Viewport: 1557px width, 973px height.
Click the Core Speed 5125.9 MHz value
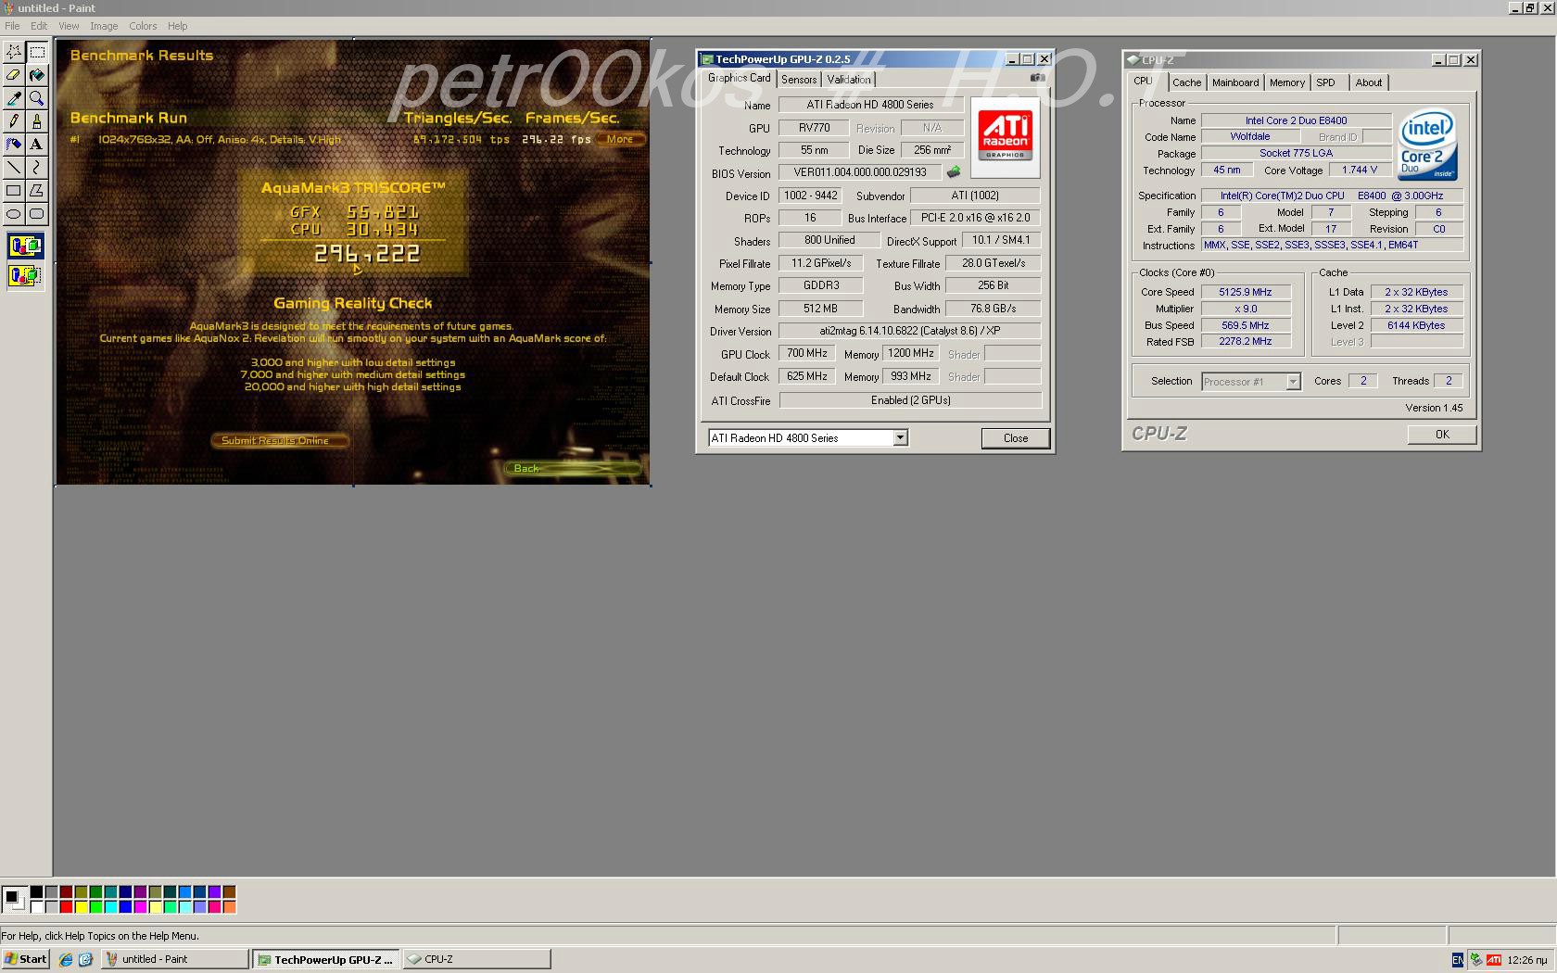[x=1245, y=292]
